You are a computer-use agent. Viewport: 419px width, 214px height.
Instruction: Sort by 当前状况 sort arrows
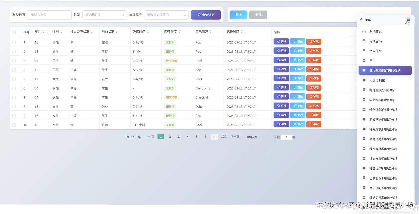[x=117, y=32]
